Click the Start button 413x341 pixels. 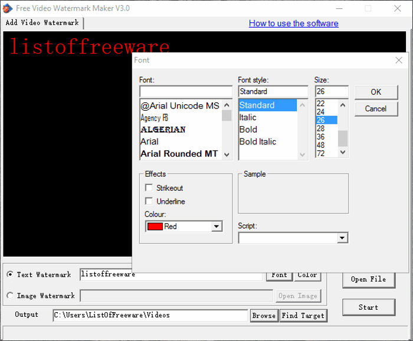click(x=369, y=307)
